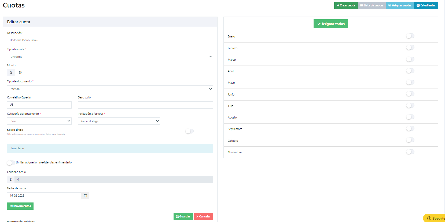Focus the Descripción field with Uniforme Diario
Viewport: 445px width, 222px height.
pos(110,40)
